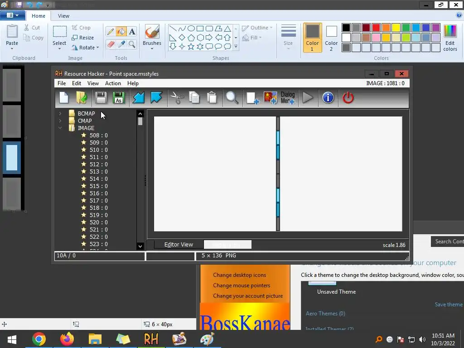Select the Eraser tool in Paint
Image resolution: width=464 pixels, height=348 pixels.
click(x=111, y=44)
